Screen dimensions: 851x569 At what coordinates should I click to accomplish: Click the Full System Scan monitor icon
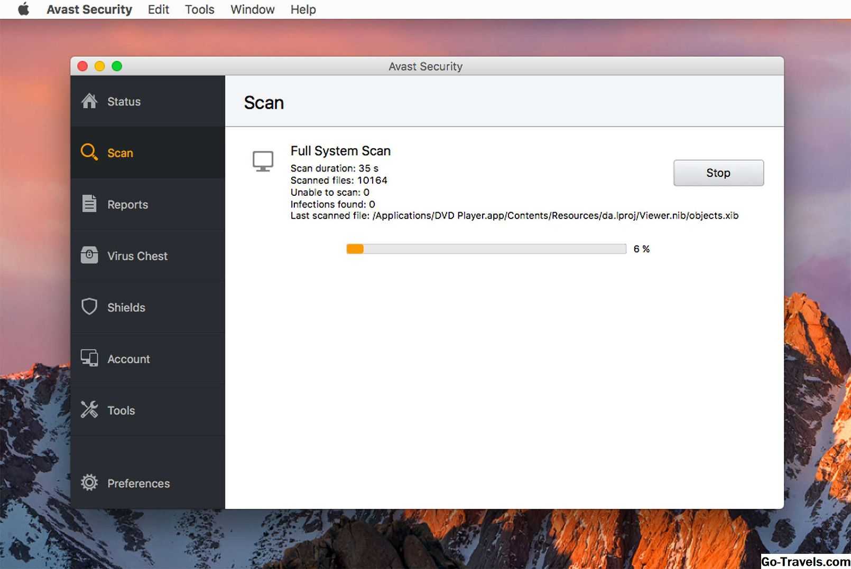point(263,162)
